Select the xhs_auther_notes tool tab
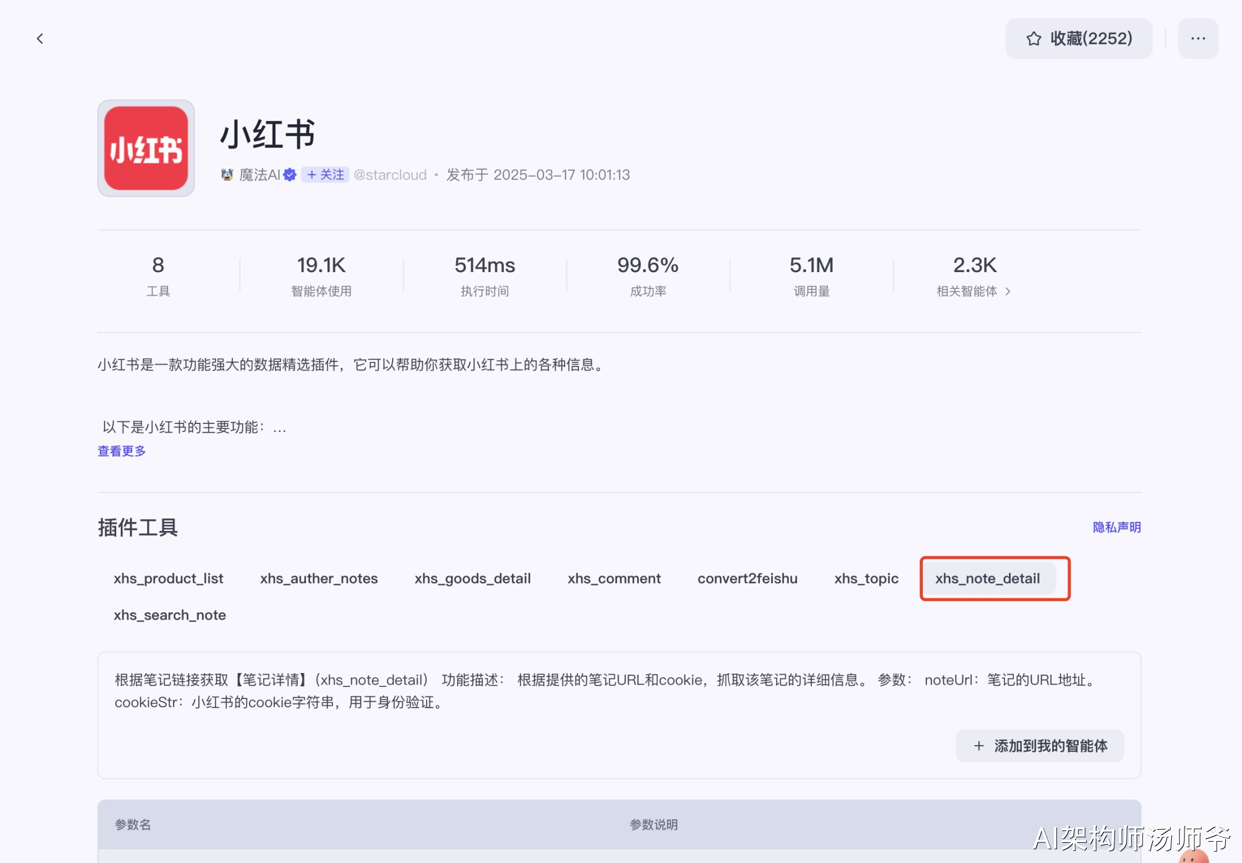The height and width of the screenshot is (863, 1242). pyautogui.click(x=319, y=578)
